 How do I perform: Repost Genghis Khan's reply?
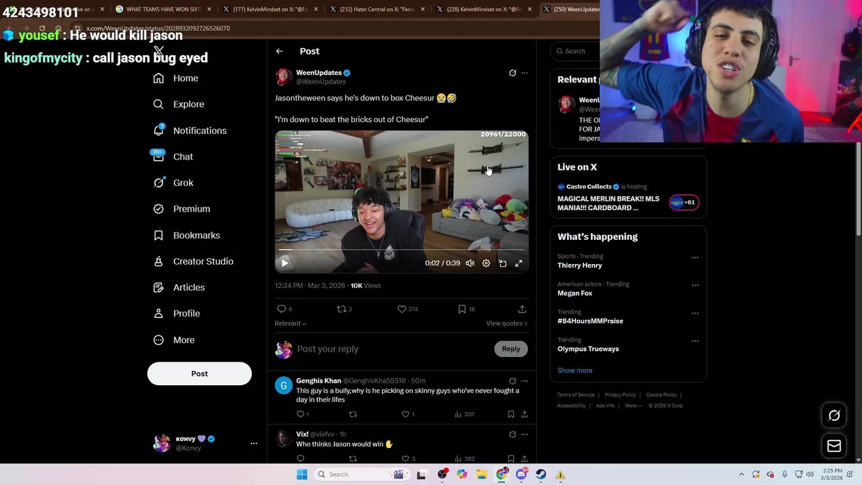[353, 414]
